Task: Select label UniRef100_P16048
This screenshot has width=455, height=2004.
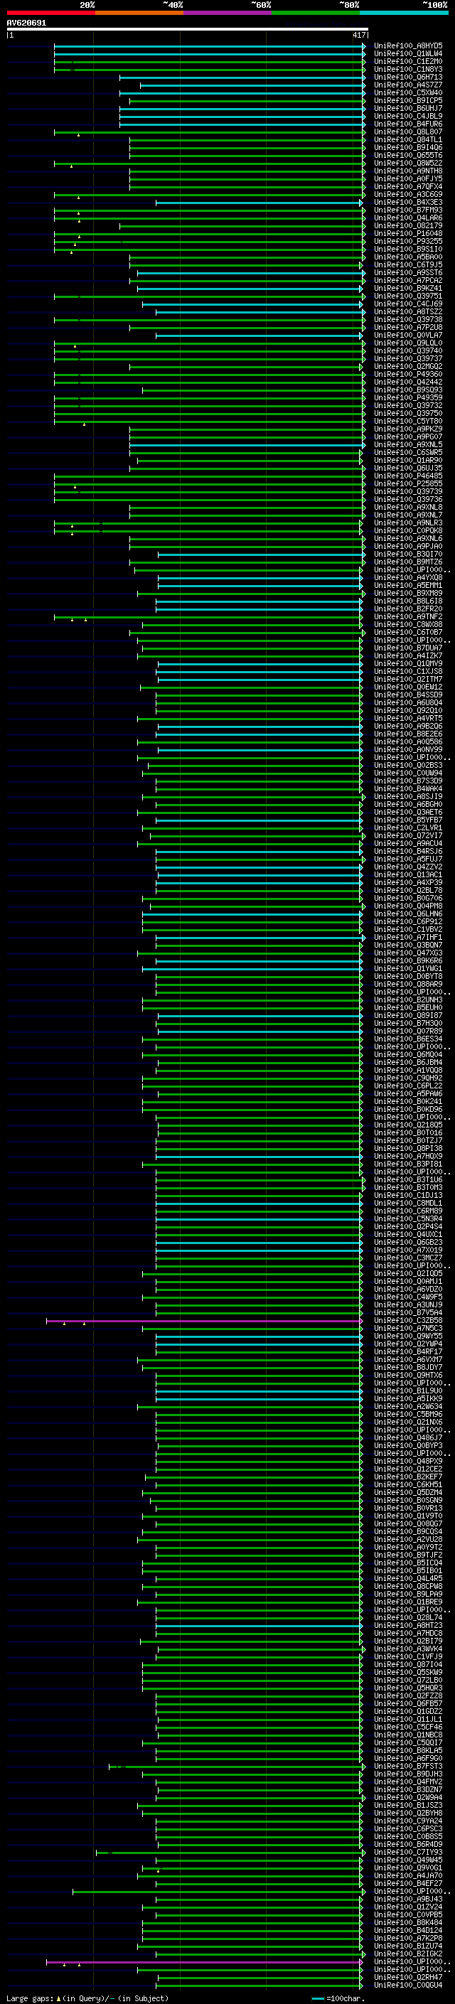Action: coord(408,233)
